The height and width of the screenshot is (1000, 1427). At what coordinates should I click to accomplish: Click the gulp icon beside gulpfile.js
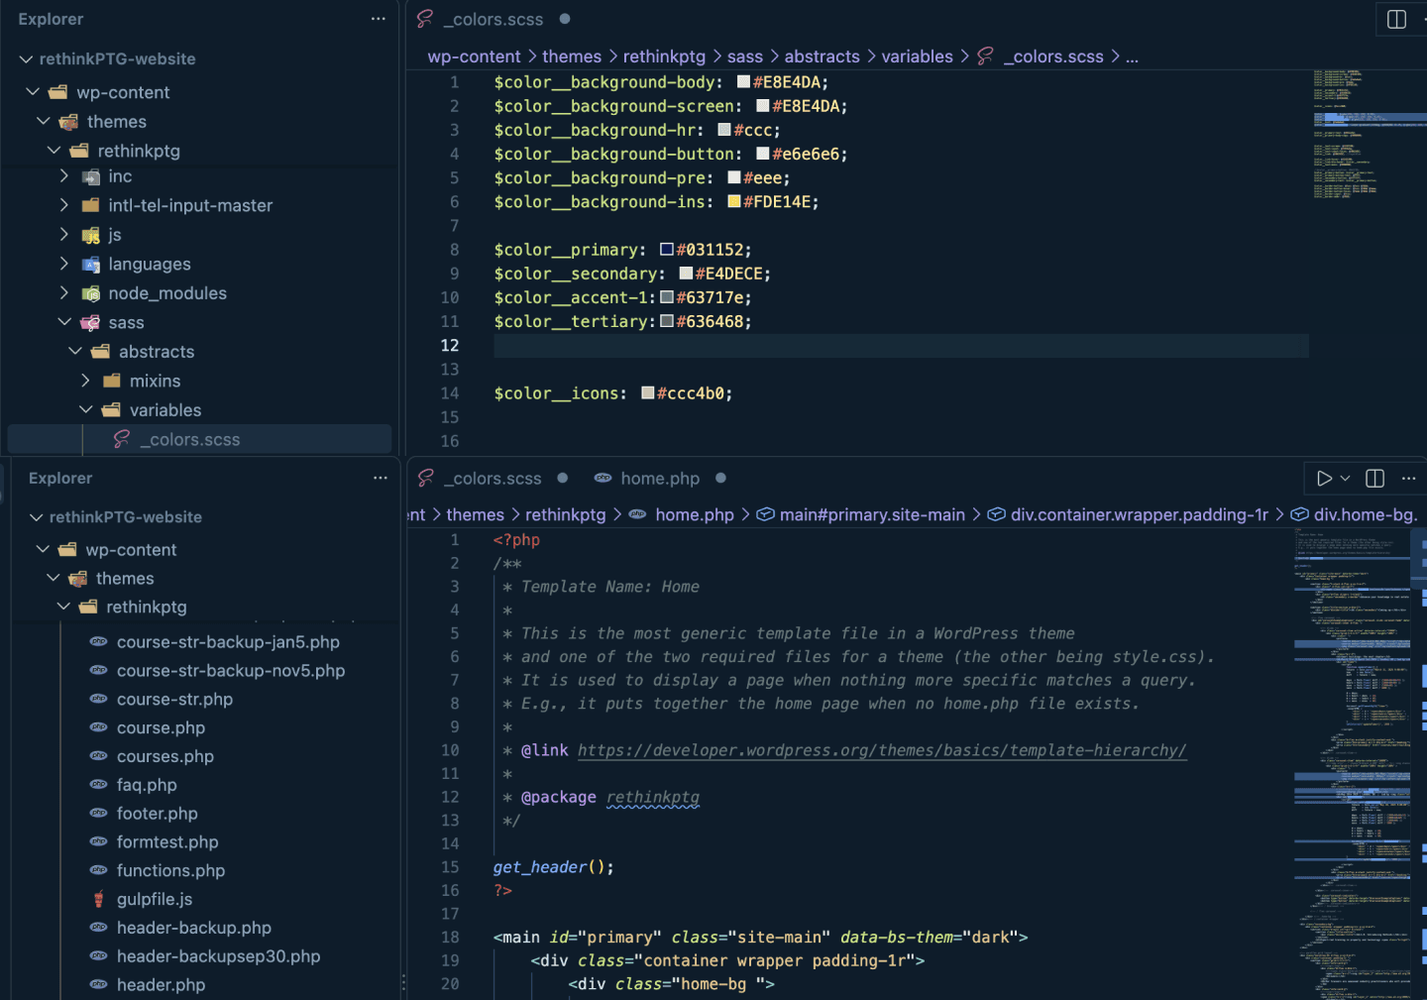(x=98, y=899)
